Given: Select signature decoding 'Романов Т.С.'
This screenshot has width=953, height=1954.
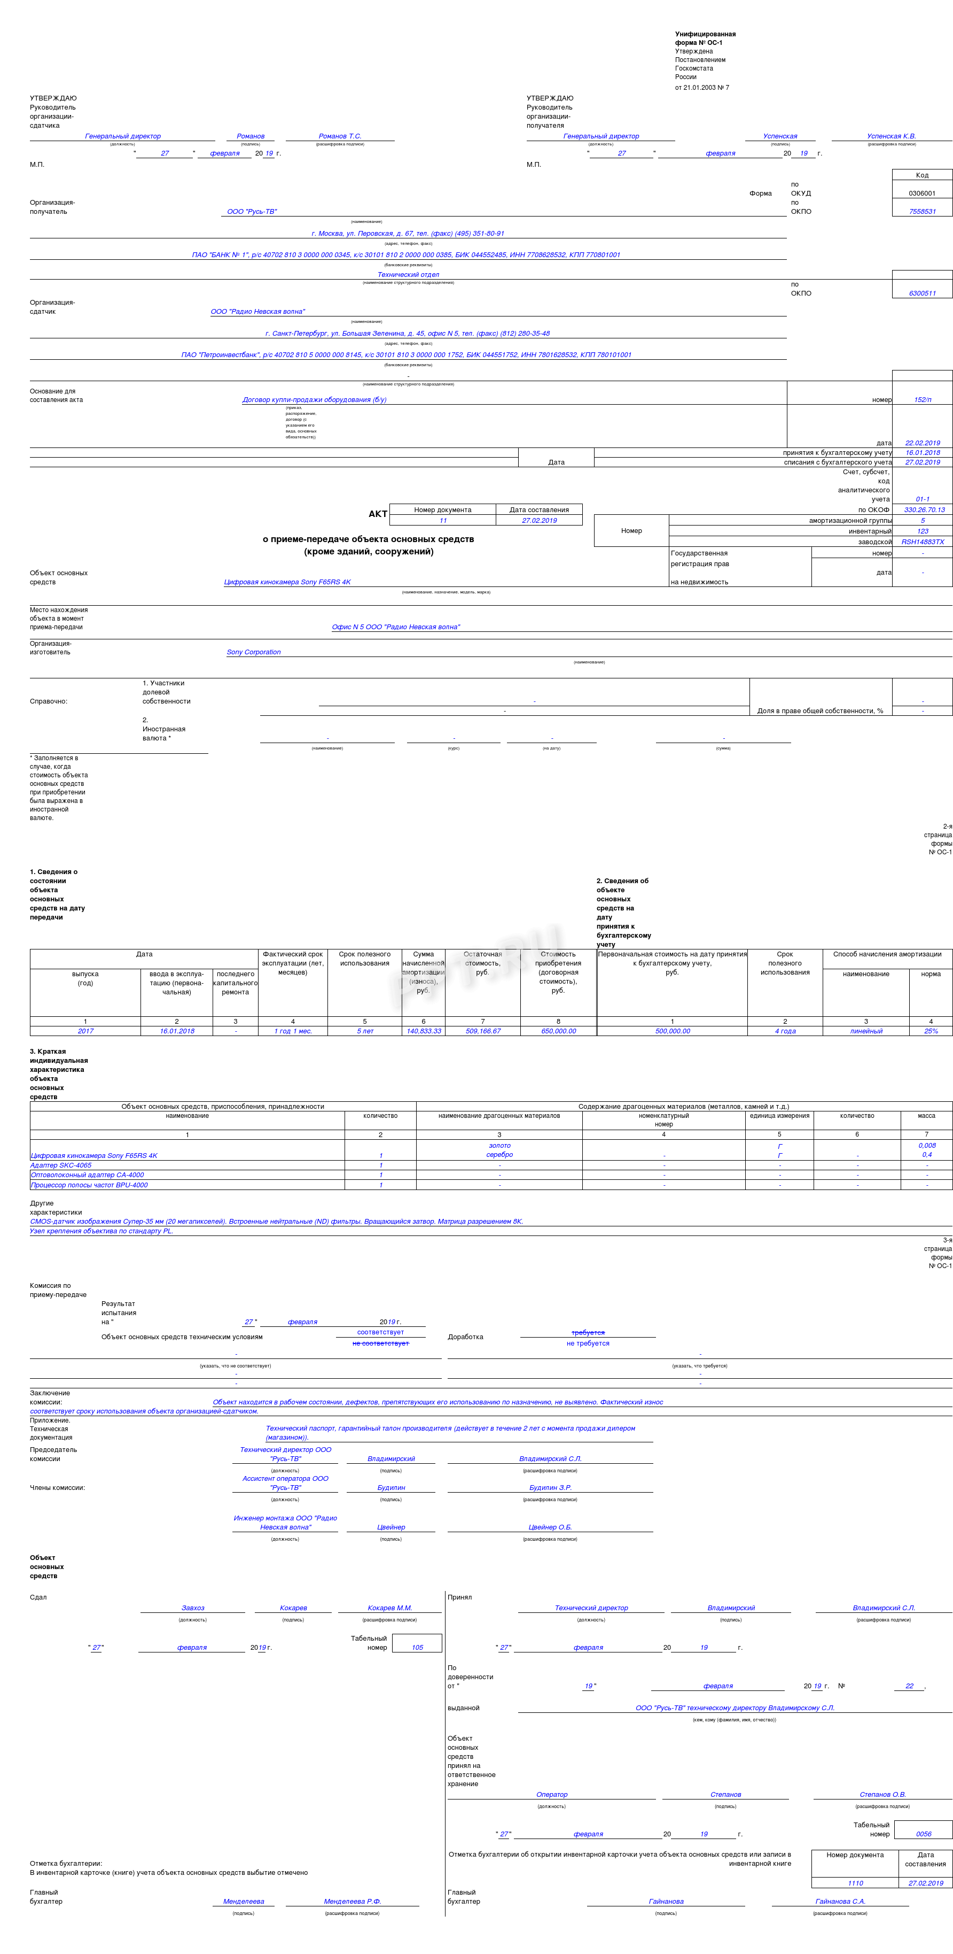Looking at the screenshot, I should [x=340, y=136].
